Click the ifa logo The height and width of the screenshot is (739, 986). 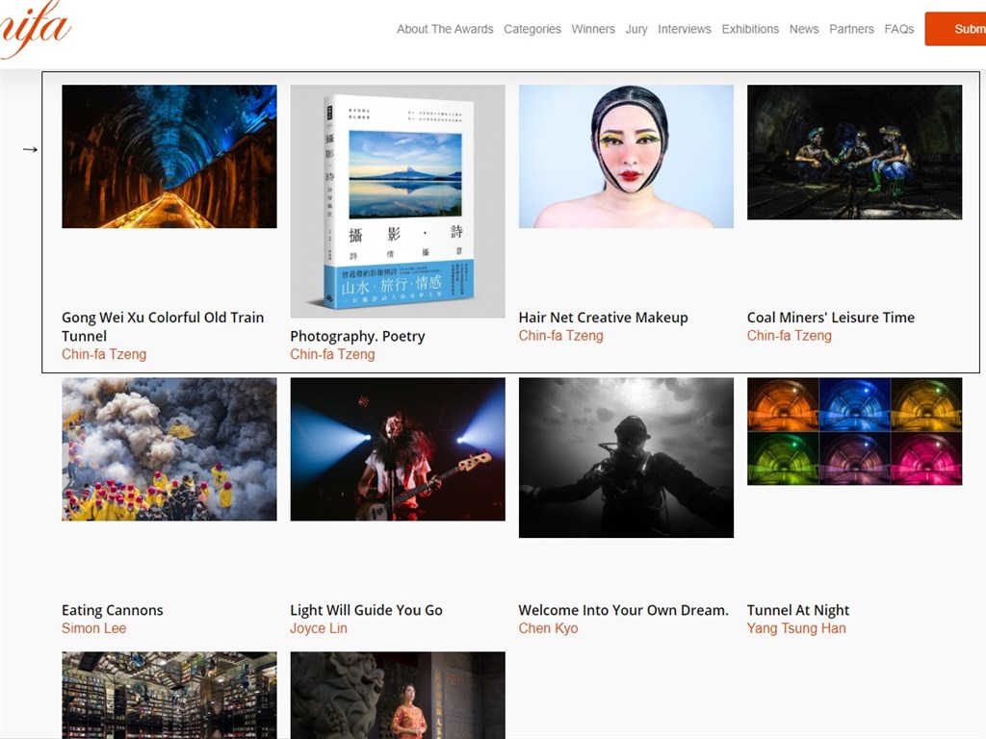(x=35, y=30)
